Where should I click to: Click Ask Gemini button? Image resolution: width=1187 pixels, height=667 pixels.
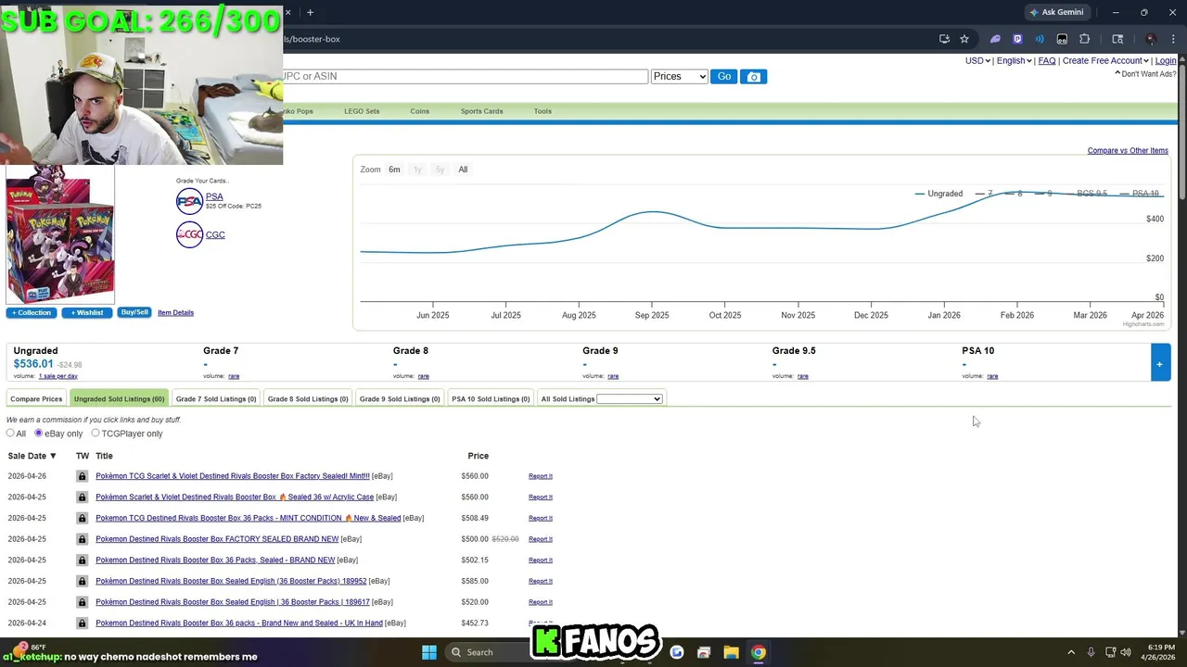coord(1055,12)
